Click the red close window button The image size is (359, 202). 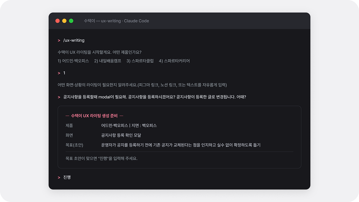coord(57,21)
